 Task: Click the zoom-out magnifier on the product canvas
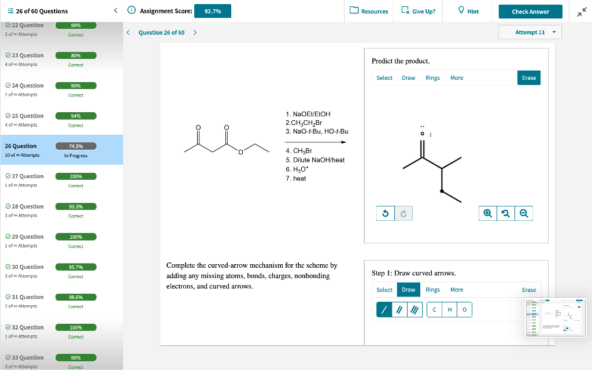[x=523, y=213]
